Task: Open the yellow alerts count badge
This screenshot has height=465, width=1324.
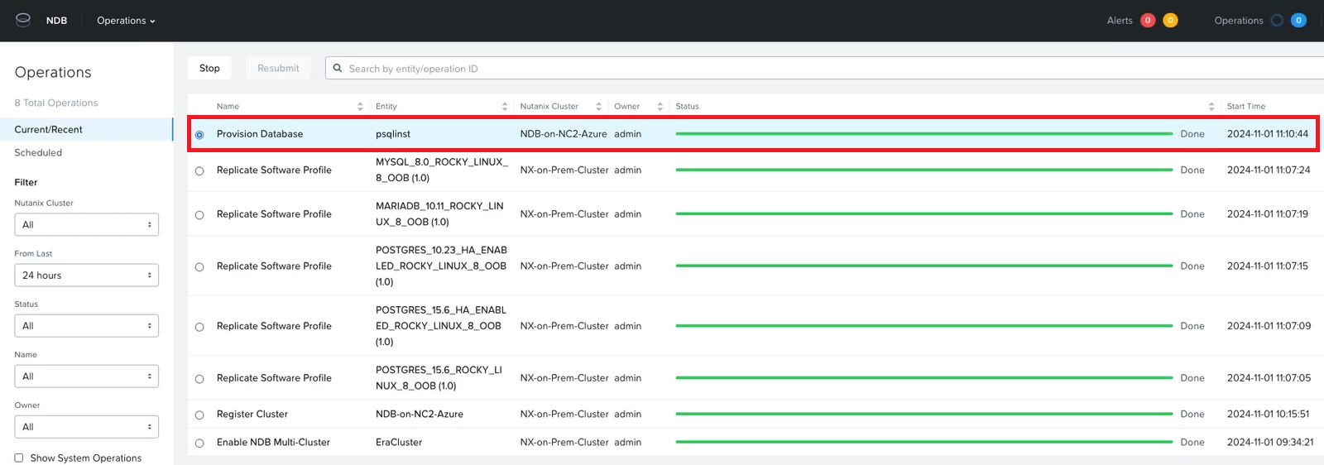Action: click(1170, 21)
